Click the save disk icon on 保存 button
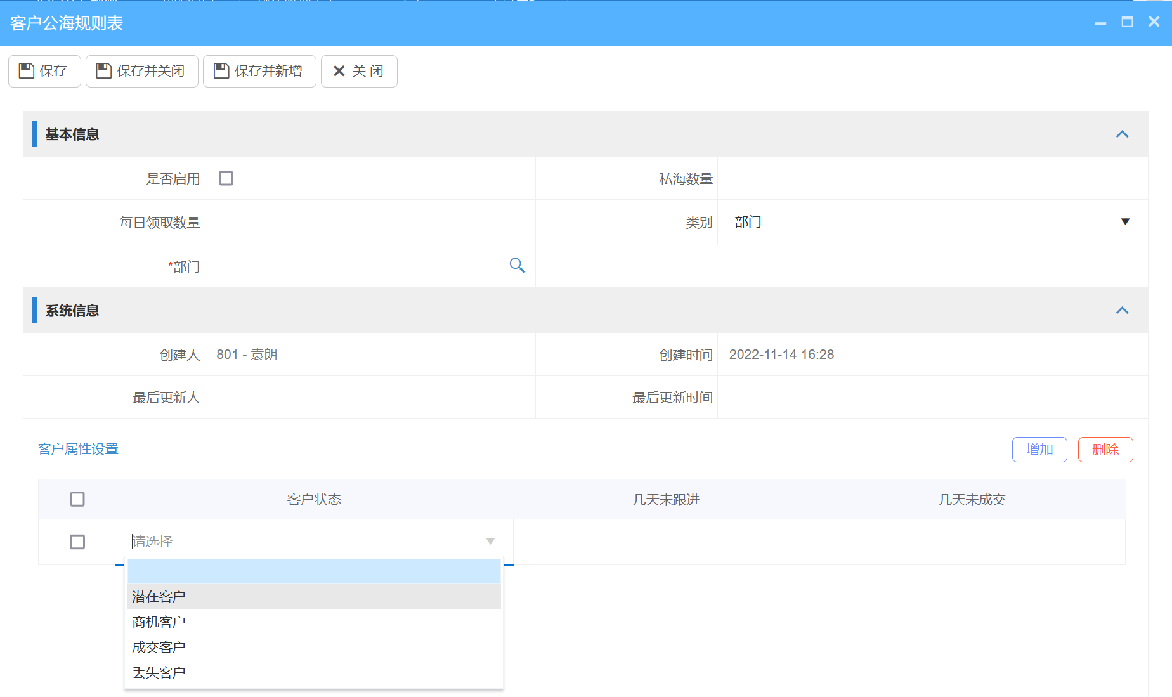 (x=26, y=71)
